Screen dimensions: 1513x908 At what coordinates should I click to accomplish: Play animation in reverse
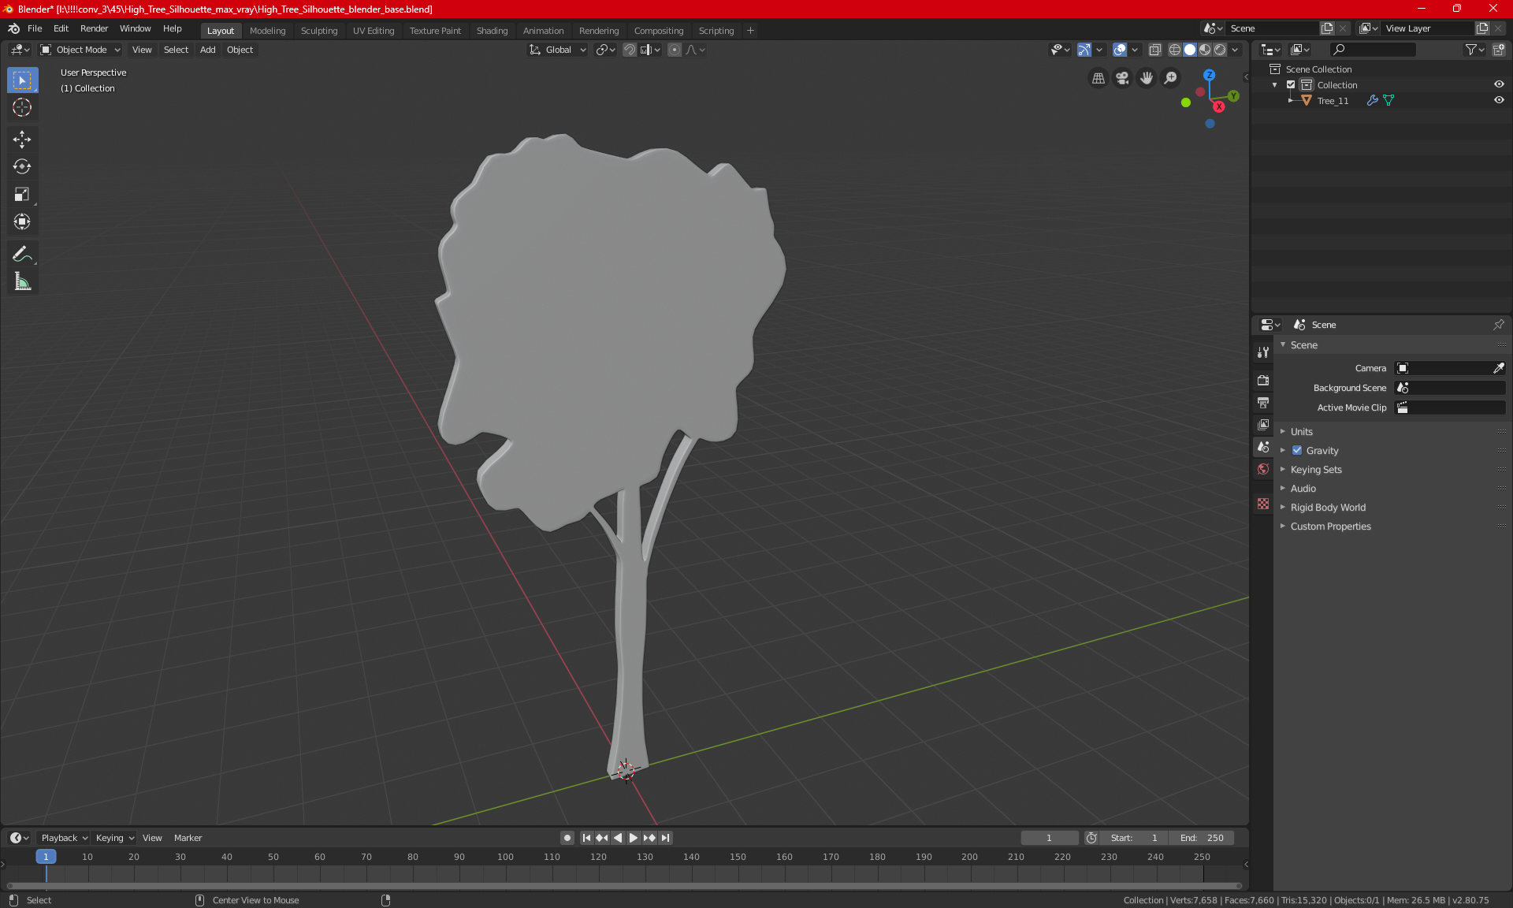[x=618, y=838]
